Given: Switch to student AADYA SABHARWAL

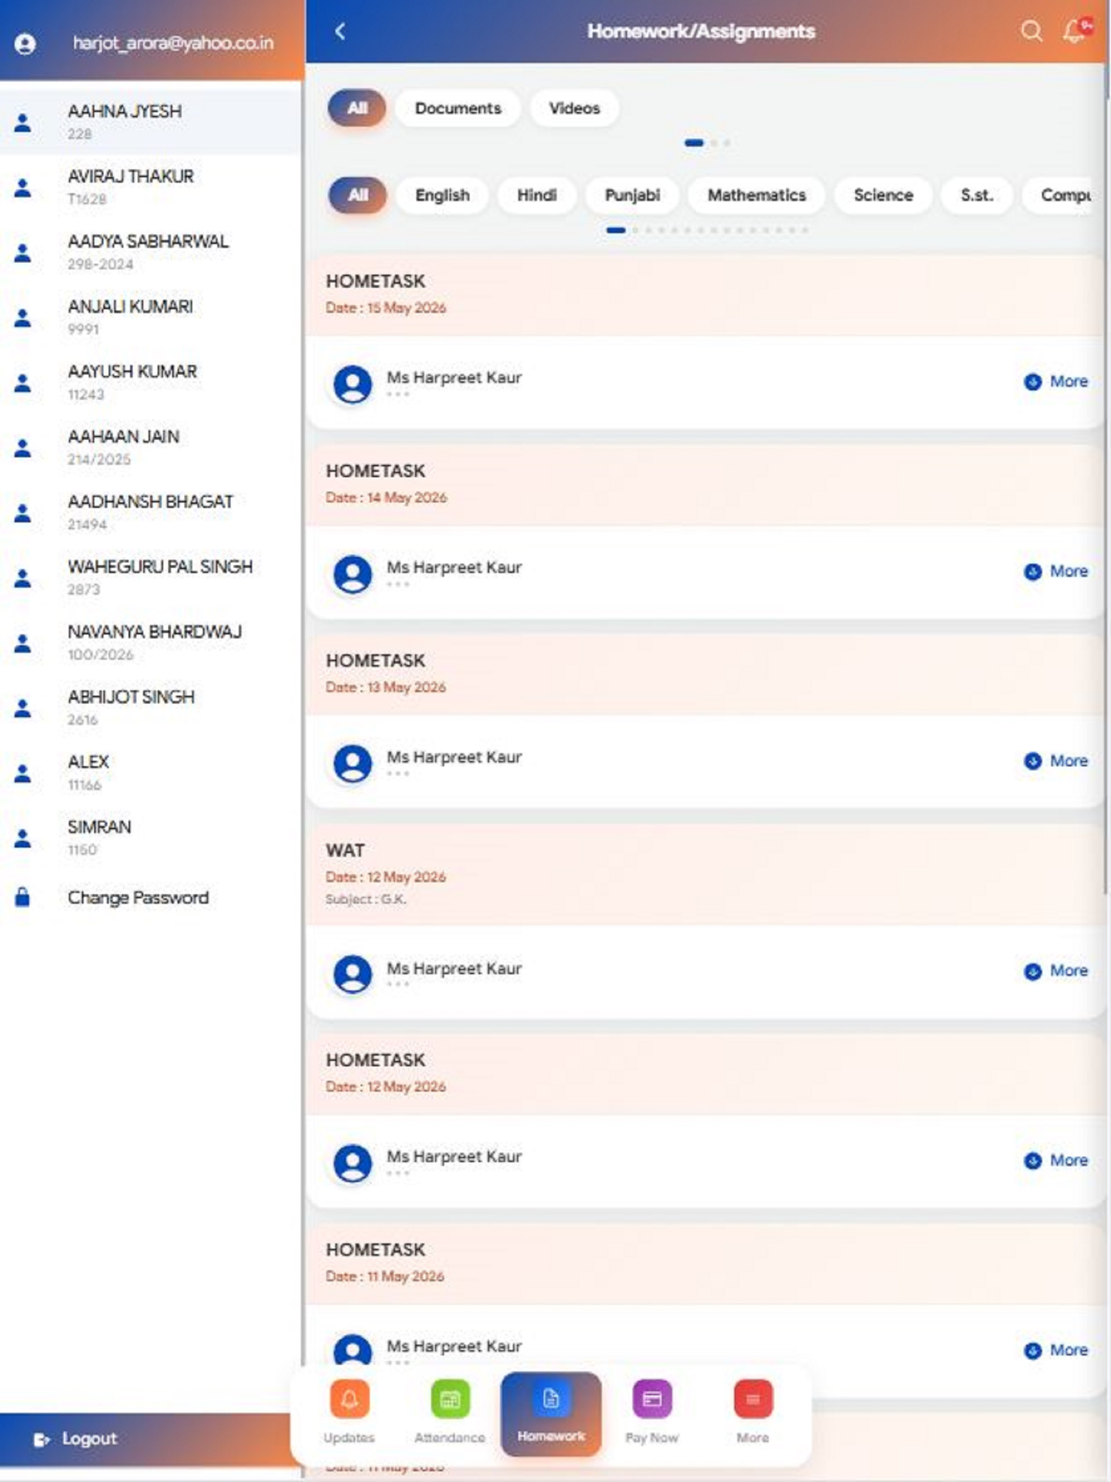Looking at the screenshot, I should (151, 253).
